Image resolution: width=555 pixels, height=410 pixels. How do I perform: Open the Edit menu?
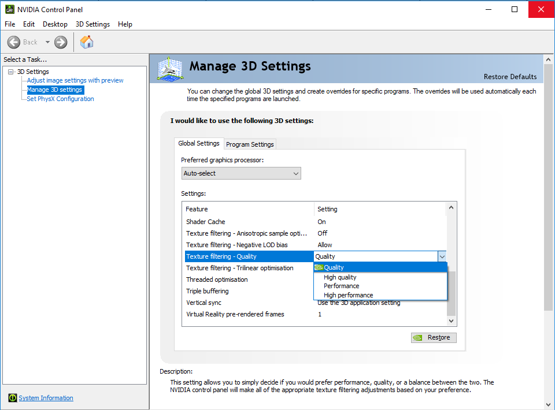[x=29, y=24]
